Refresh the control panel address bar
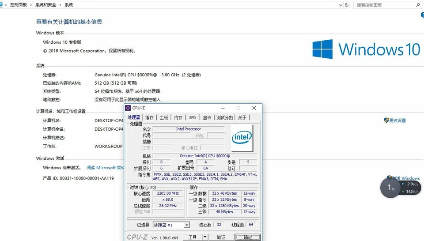This screenshot has width=424, height=241. point(346,5)
